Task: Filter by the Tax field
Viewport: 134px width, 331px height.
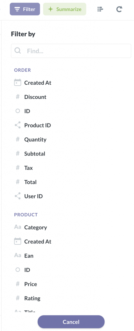Action: [28, 168]
